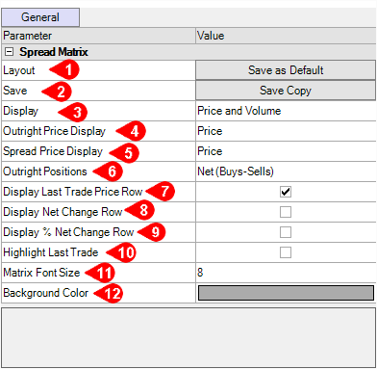Viewport: 377px width, 369px height.
Task: Open the gray Background Color swatch
Action: (x=286, y=293)
